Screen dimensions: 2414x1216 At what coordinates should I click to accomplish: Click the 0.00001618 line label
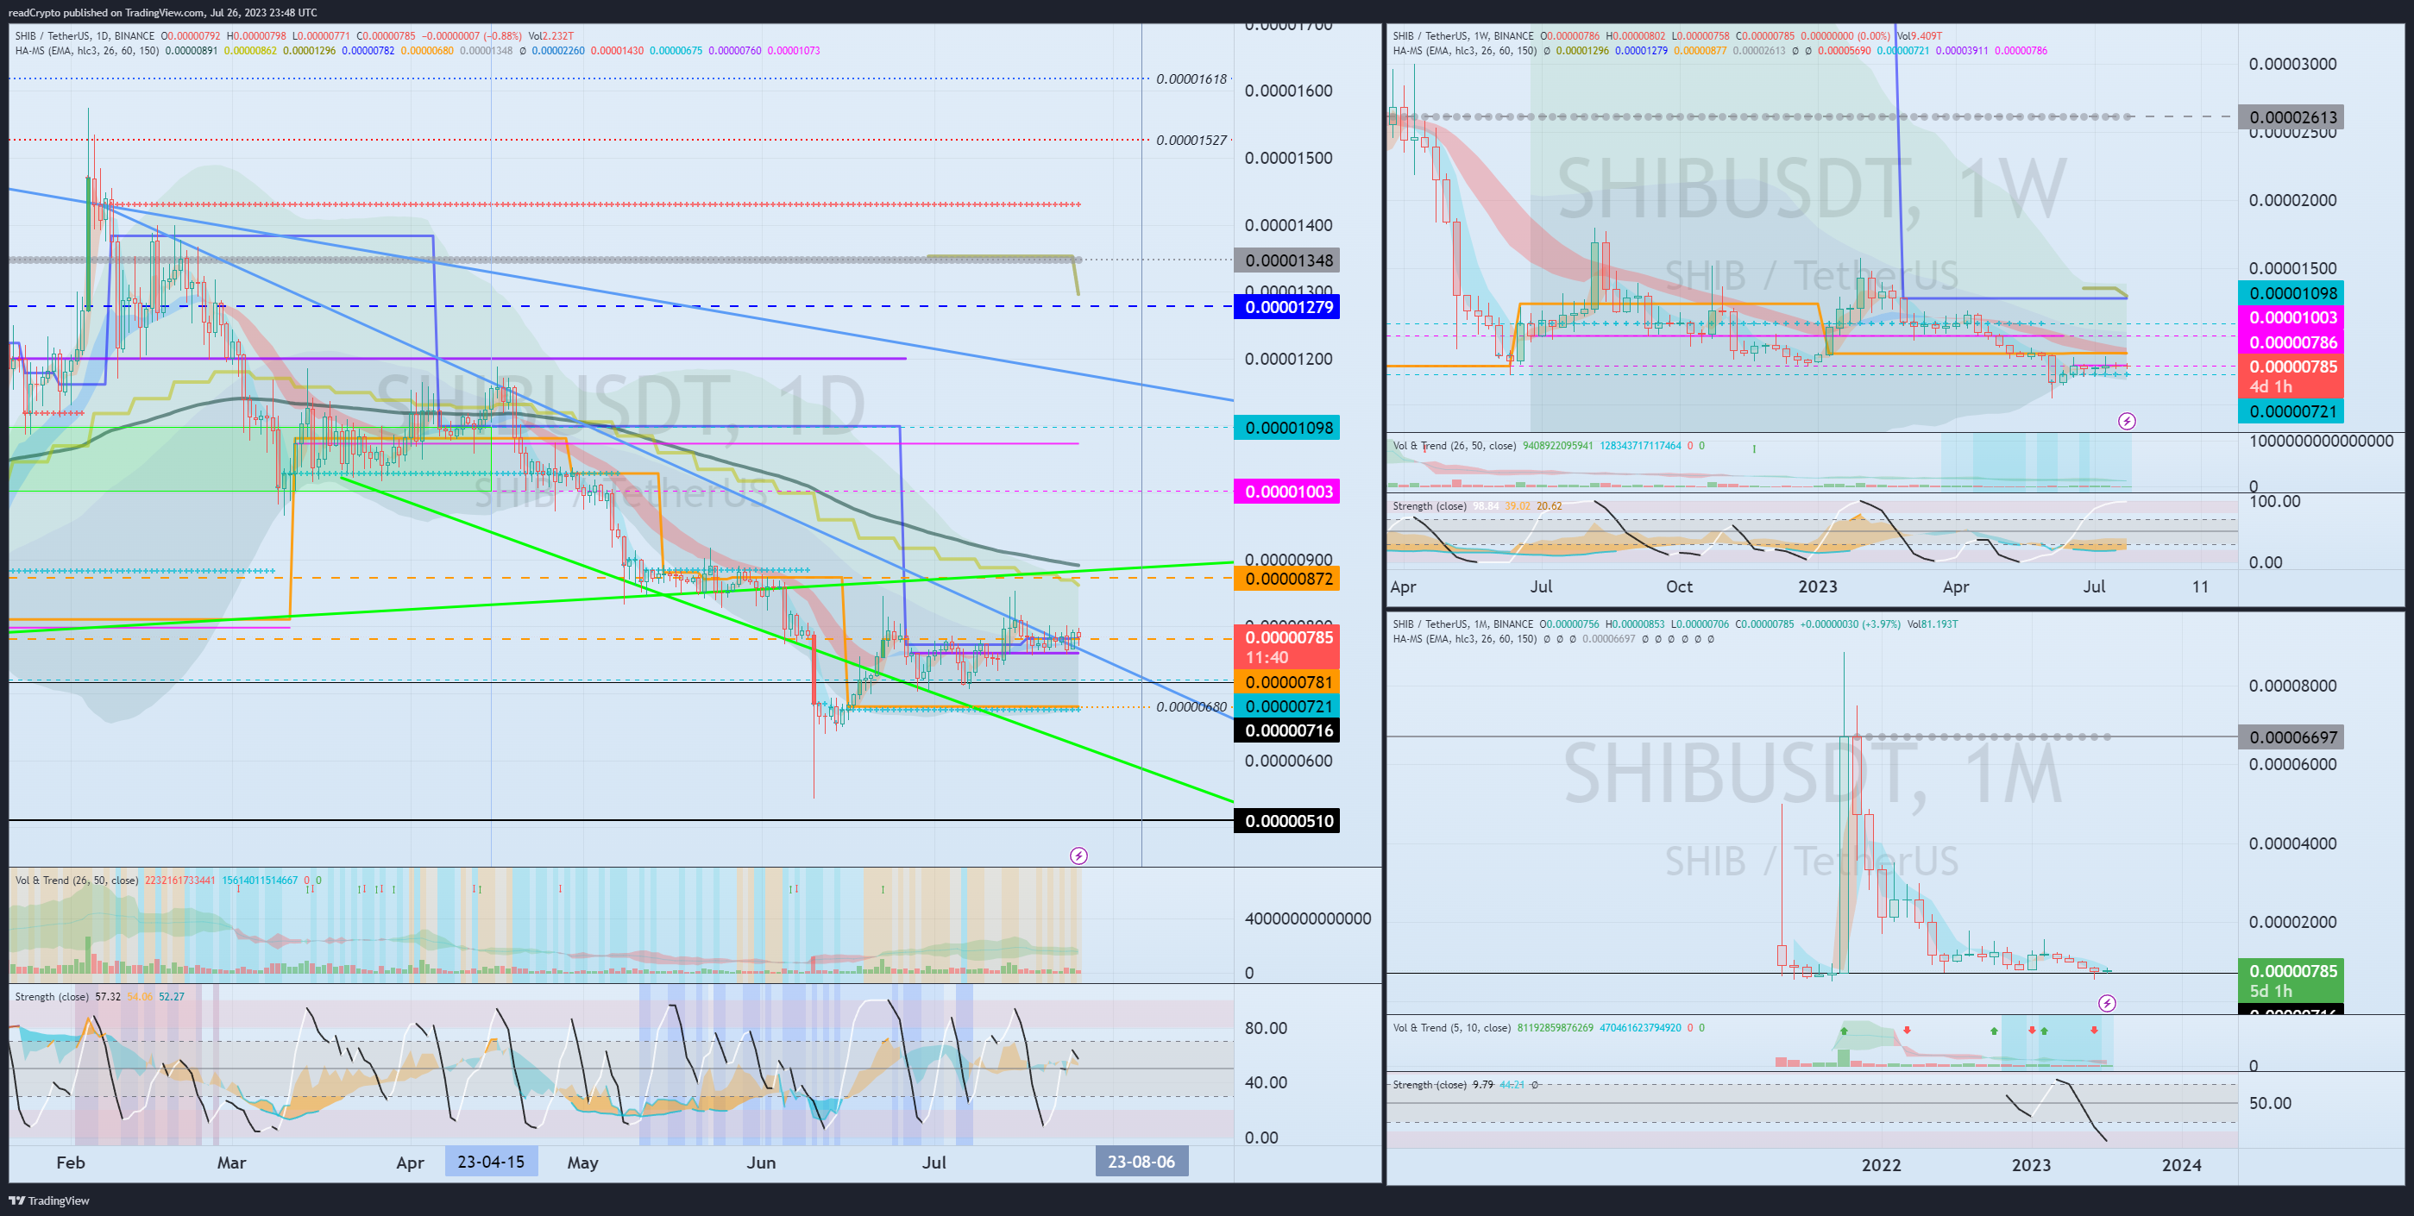pos(1191,78)
